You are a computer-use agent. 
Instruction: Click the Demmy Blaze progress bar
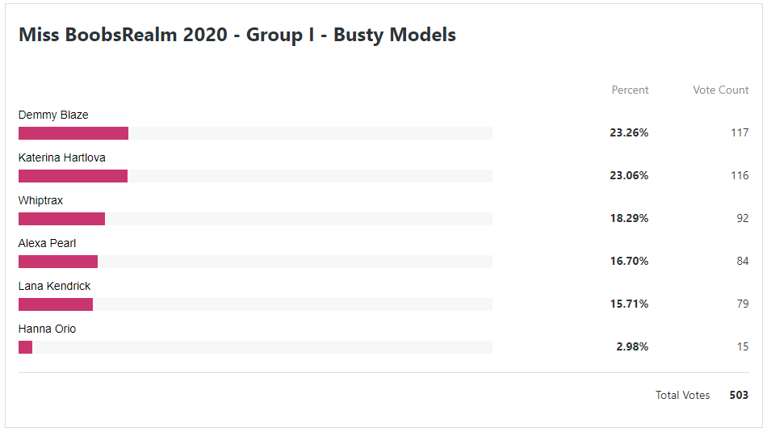coord(255,133)
